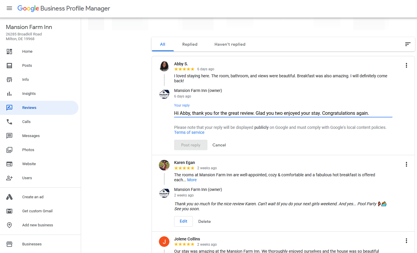Image resolution: width=417 pixels, height=253 pixels.
Task: Click Mansion Farm Inn logo beside Karen's reply
Action: click(164, 193)
